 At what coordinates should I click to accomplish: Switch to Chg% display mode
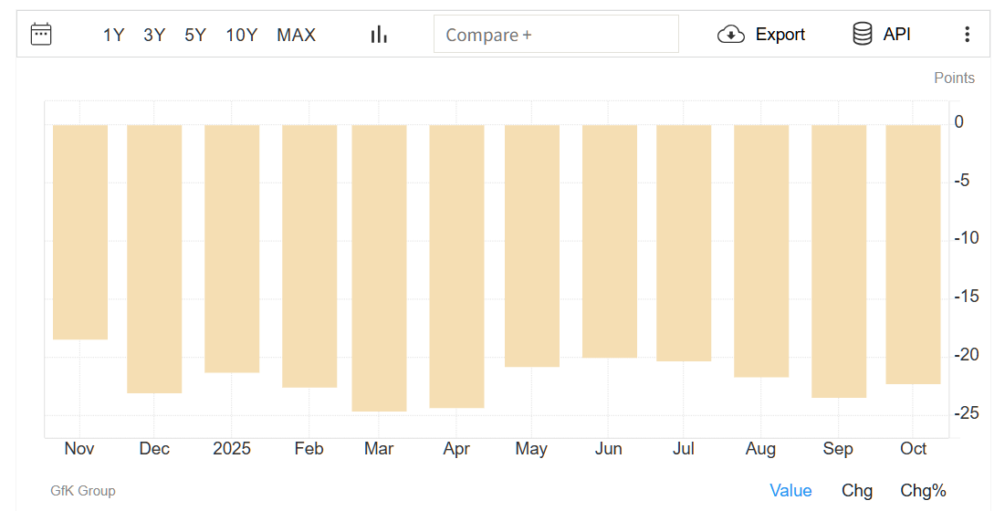tap(923, 491)
